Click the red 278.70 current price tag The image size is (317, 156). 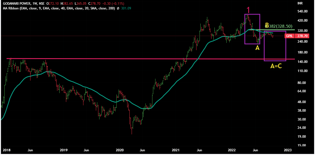302,36
